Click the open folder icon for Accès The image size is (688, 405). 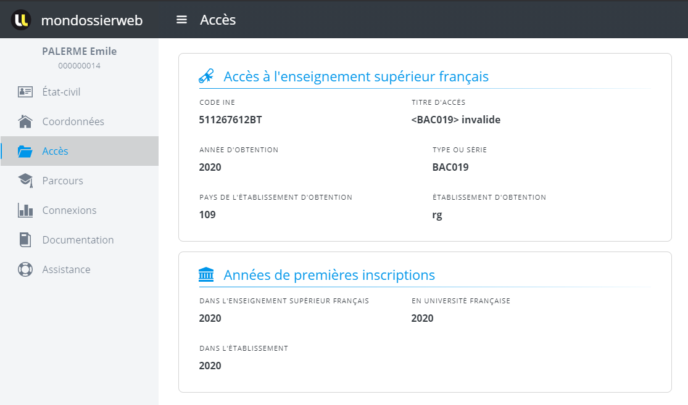pyautogui.click(x=25, y=151)
